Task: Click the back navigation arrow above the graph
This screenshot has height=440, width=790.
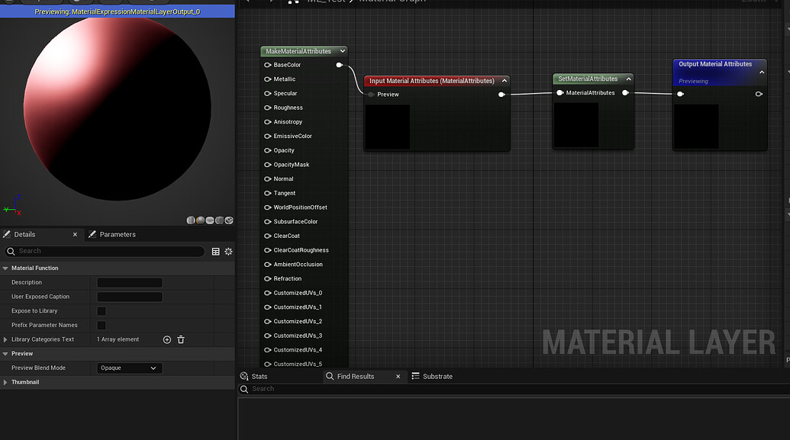Action: pyautogui.click(x=247, y=2)
